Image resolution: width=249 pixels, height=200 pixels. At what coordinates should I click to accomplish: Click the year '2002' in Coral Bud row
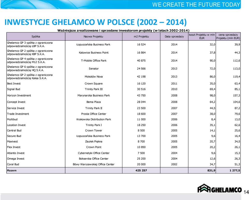pyautogui.click(x=174, y=164)
